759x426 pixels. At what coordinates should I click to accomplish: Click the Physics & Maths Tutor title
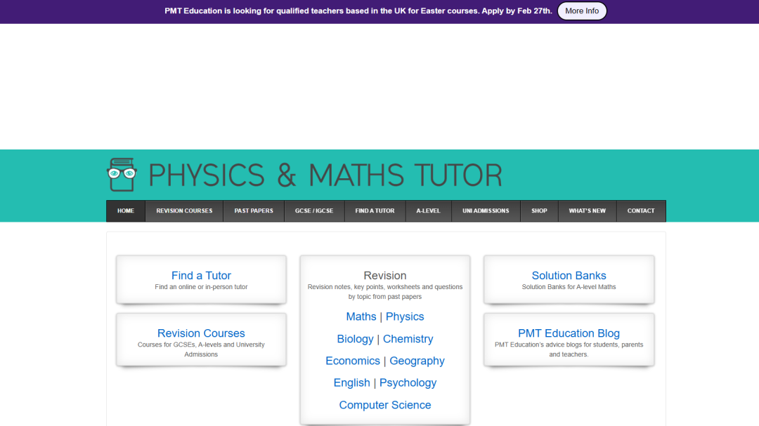[325, 175]
